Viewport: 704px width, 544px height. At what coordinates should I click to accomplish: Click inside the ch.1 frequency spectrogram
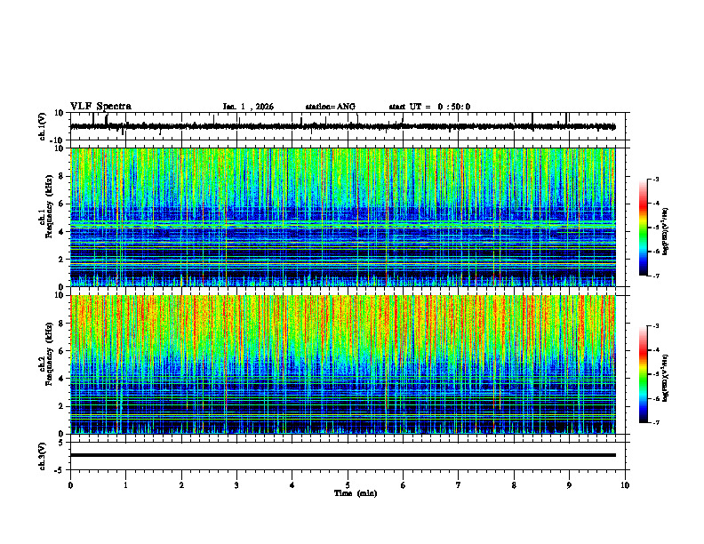point(342,217)
